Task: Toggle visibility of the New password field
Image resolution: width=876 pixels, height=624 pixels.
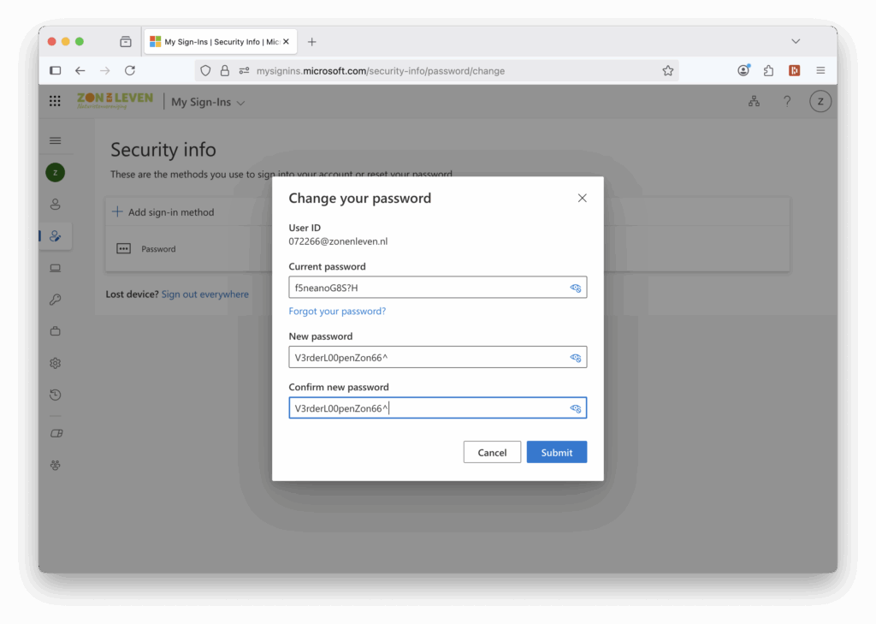Action: pyautogui.click(x=576, y=358)
